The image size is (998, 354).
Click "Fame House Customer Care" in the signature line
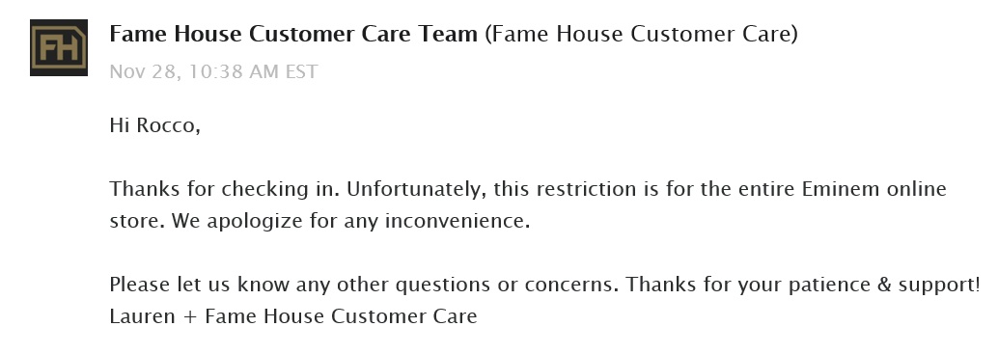tap(341, 315)
